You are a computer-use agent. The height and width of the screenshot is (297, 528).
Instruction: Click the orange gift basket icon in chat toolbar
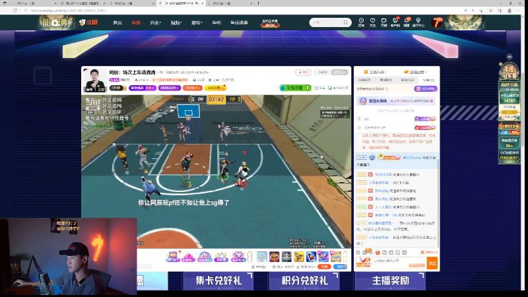[x=378, y=252]
